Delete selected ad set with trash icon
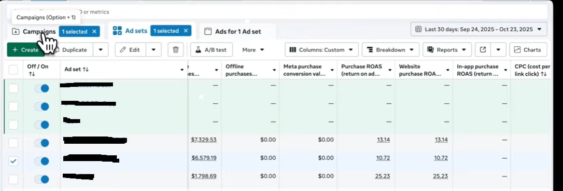 pyautogui.click(x=176, y=50)
